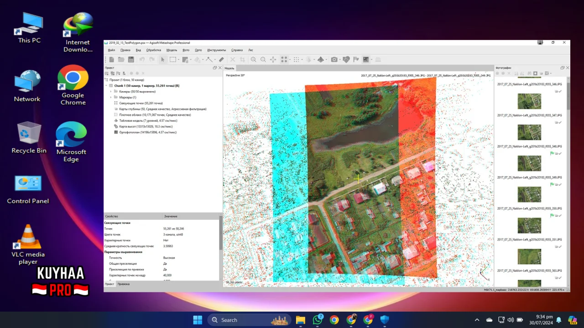Float the Project pane with undock icon

[215, 67]
